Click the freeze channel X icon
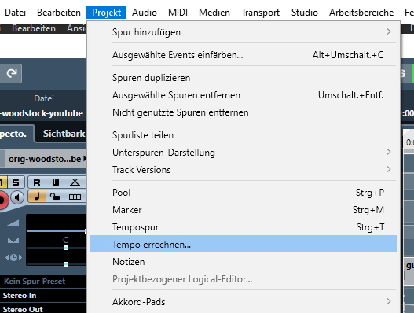414x313 pixels. click(75, 182)
